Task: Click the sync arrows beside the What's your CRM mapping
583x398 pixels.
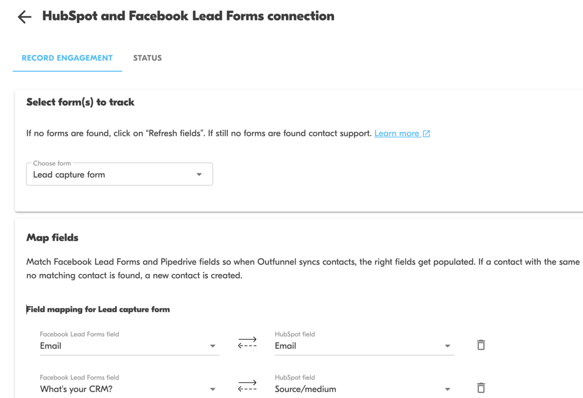Action: pyautogui.click(x=247, y=385)
